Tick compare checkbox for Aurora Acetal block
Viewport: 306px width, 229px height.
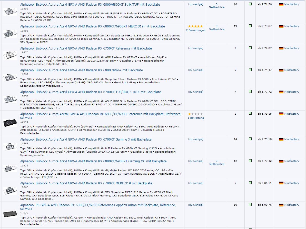tap(250, 114)
